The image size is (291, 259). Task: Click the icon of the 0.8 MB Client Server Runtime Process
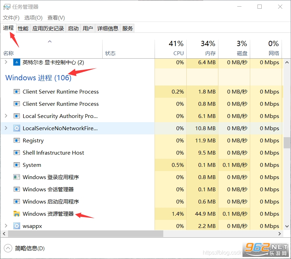point(17,104)
